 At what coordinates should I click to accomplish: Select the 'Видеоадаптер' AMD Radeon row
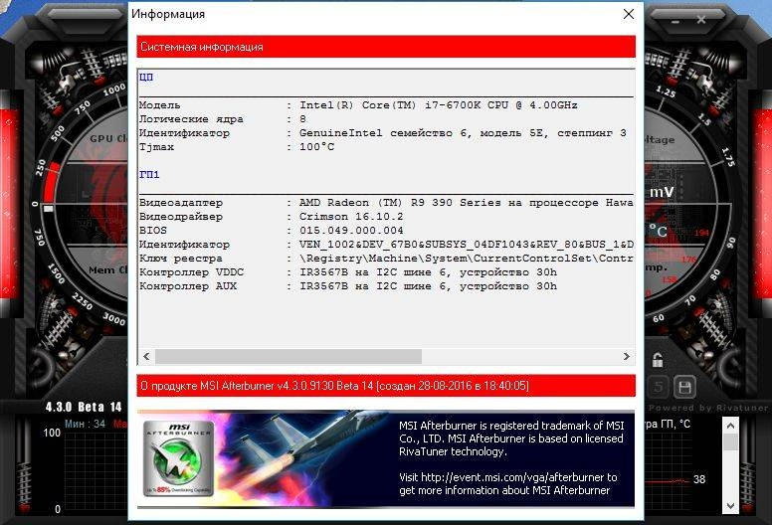coord(386,202)
